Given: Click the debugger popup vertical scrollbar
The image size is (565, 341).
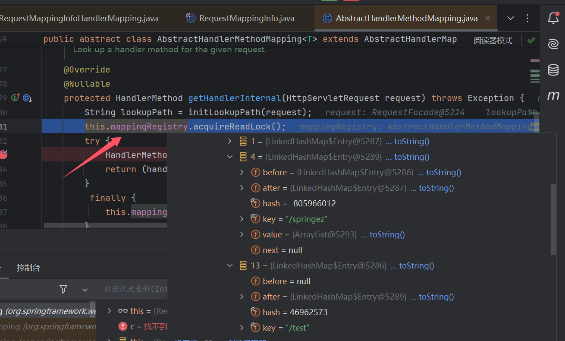Looking at the screenshot, I should [x=553, y=219].
